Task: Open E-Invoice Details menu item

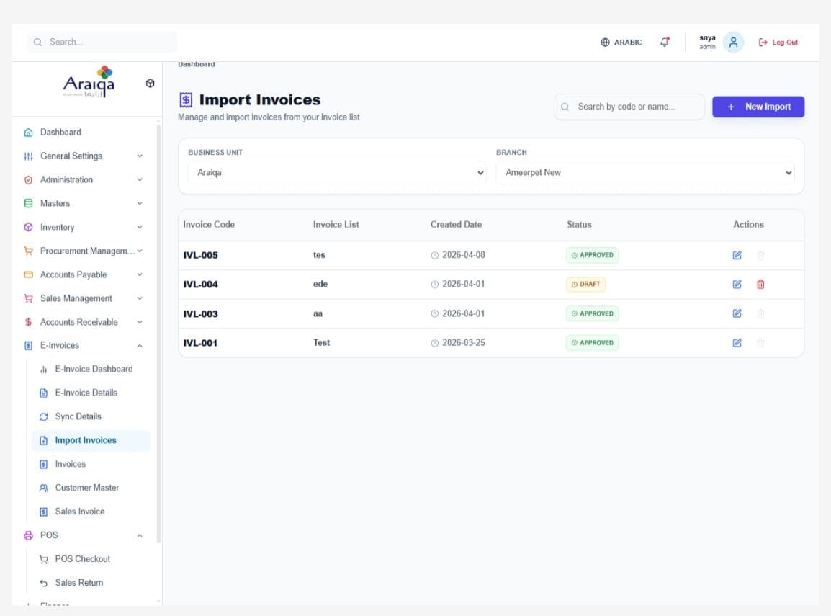Action: [x=91, y=393]
